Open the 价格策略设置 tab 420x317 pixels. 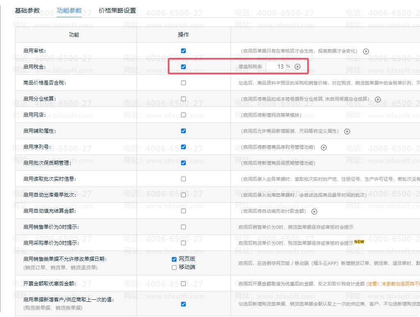117,11
